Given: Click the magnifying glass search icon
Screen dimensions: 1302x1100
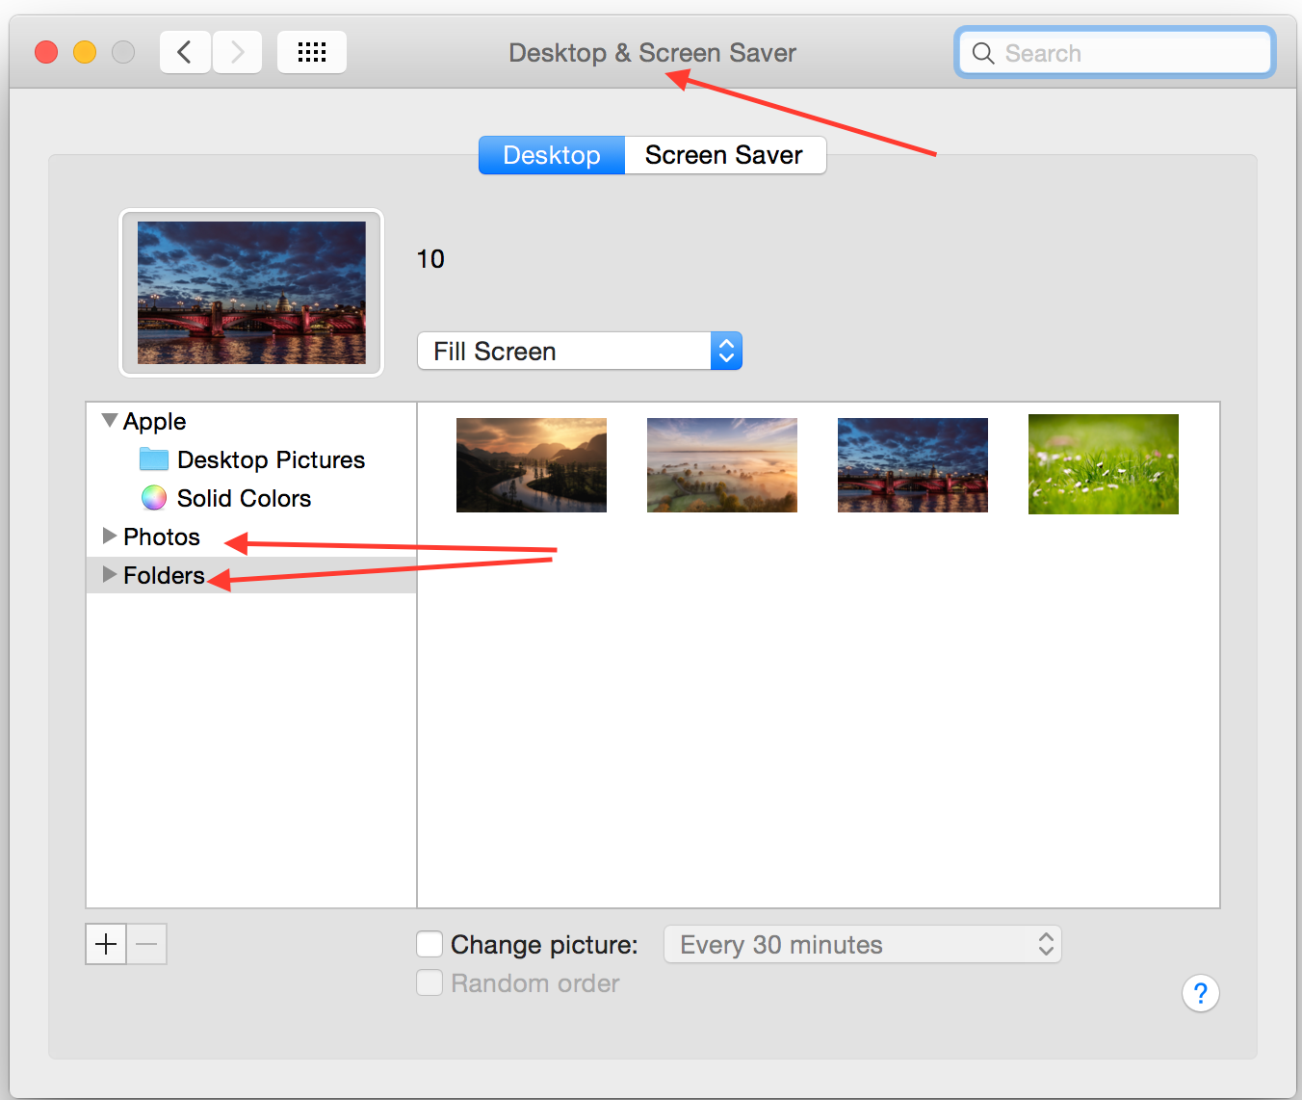Looking at the screenshot, I should 983,53.
